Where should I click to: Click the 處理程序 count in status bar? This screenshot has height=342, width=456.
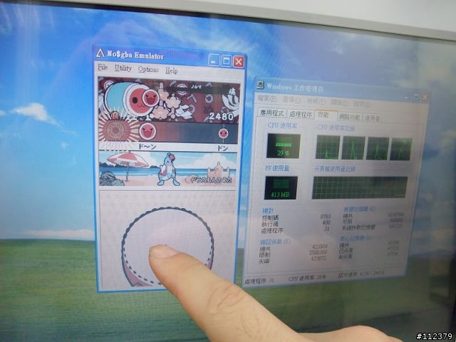click(x=259, y=281)
